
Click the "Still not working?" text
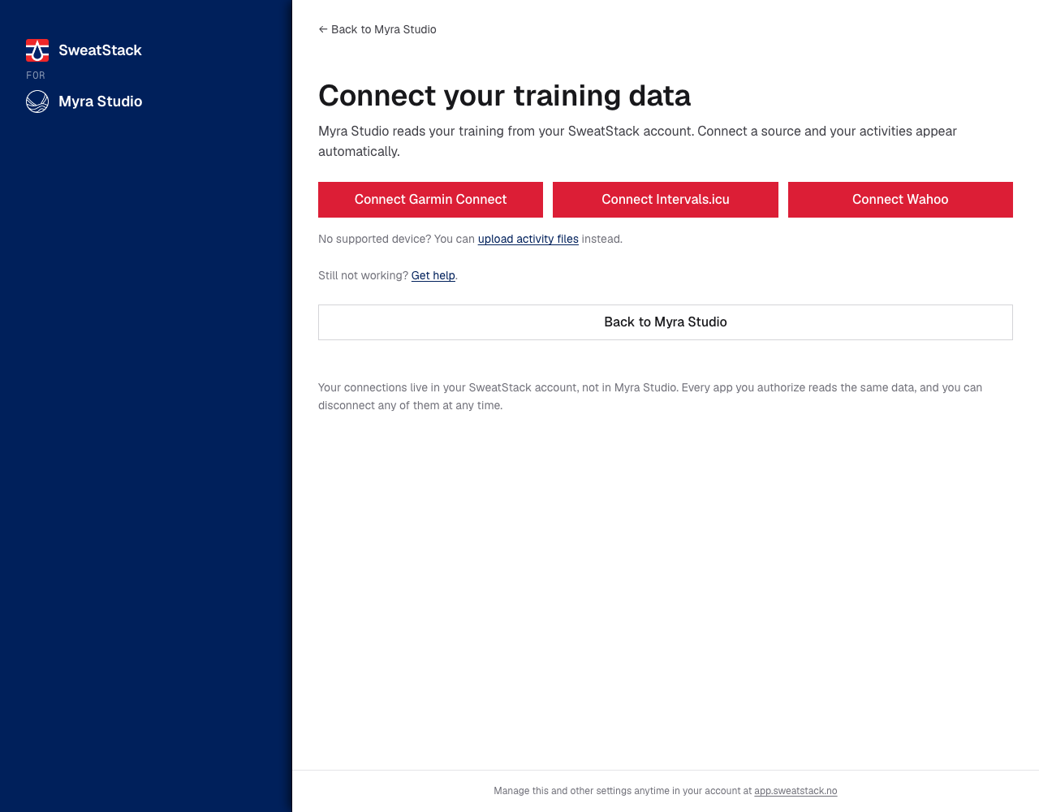pos(363,275)
